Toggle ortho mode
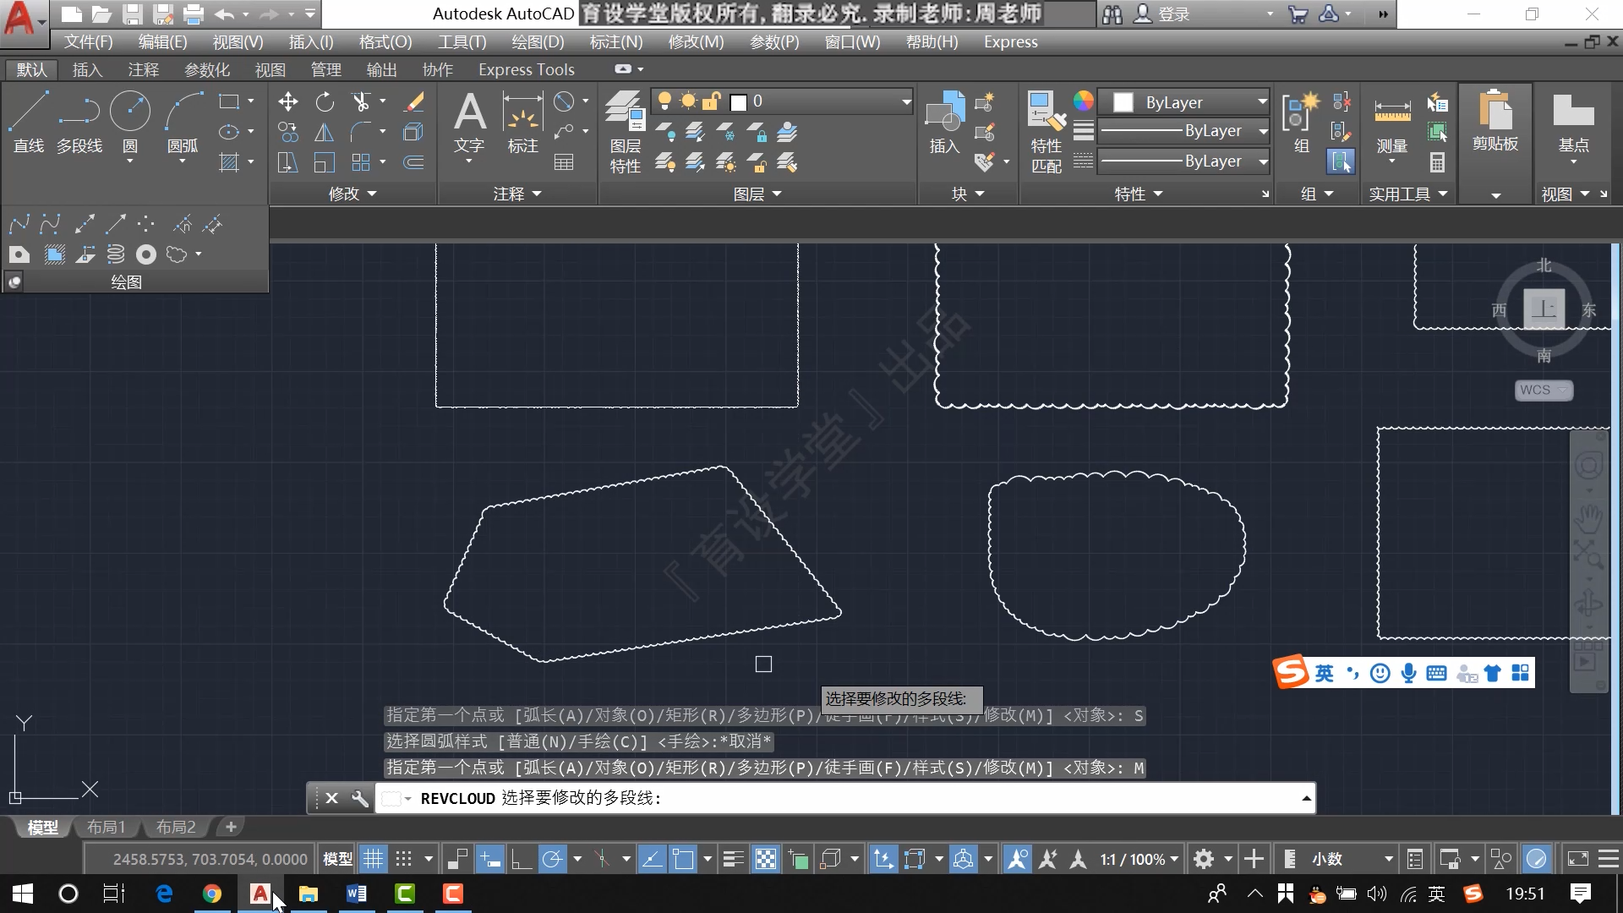The image size is (1623, 913). (x=522, y=860)
